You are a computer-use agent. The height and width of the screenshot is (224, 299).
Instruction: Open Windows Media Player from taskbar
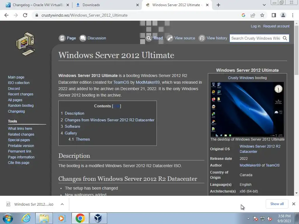point(62,218)
